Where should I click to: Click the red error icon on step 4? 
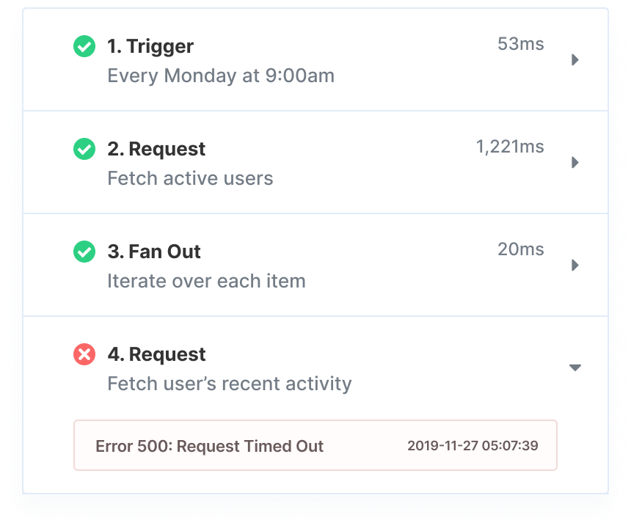(x=84, y=355)
